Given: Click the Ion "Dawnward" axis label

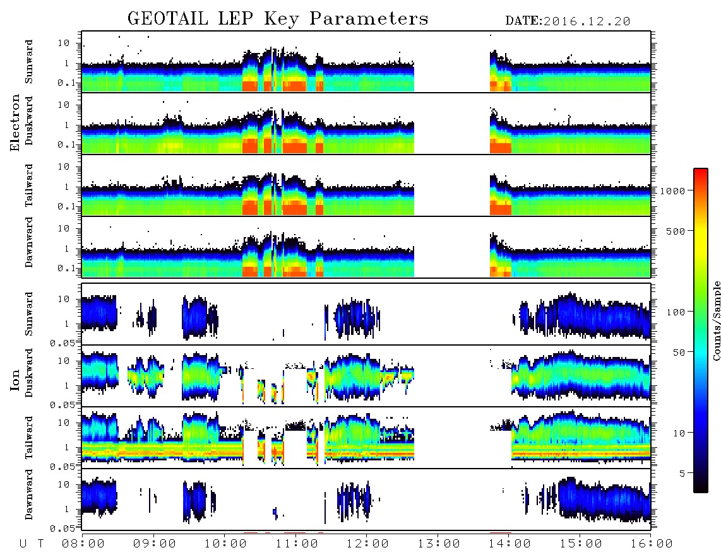Looking at the screenshot, I should click(x=28, y=494).
